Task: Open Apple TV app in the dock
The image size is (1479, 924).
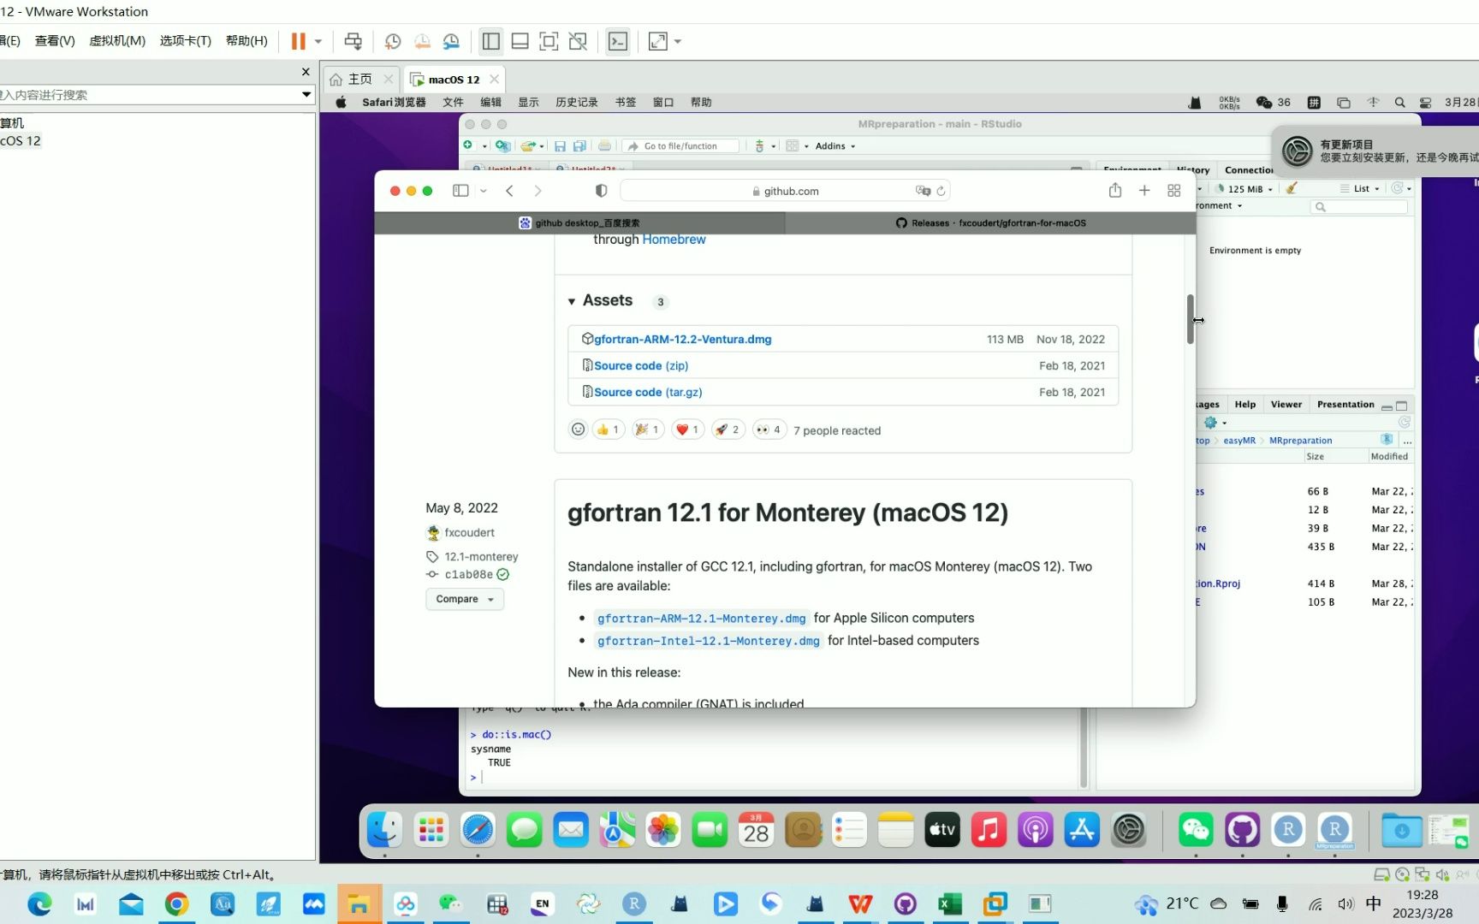Action: 942,830
